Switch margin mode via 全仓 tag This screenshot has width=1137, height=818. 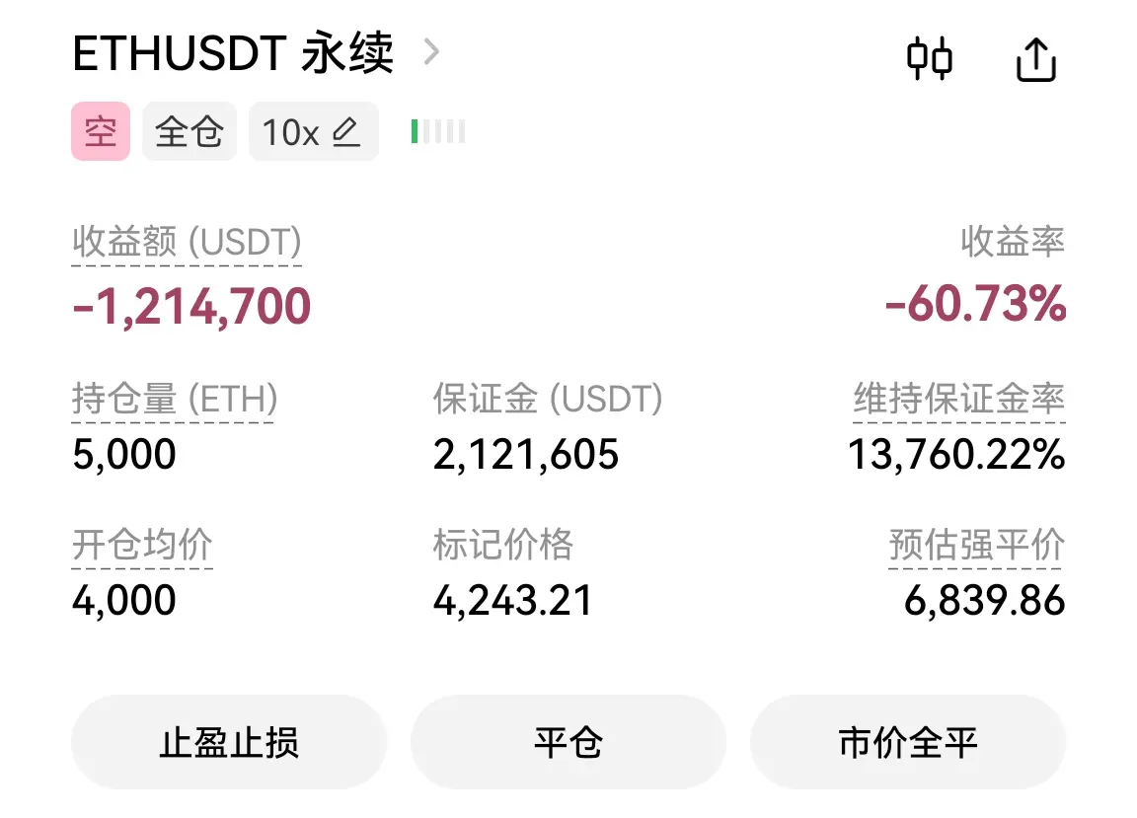pyautogui.click(x=189, y=131)
